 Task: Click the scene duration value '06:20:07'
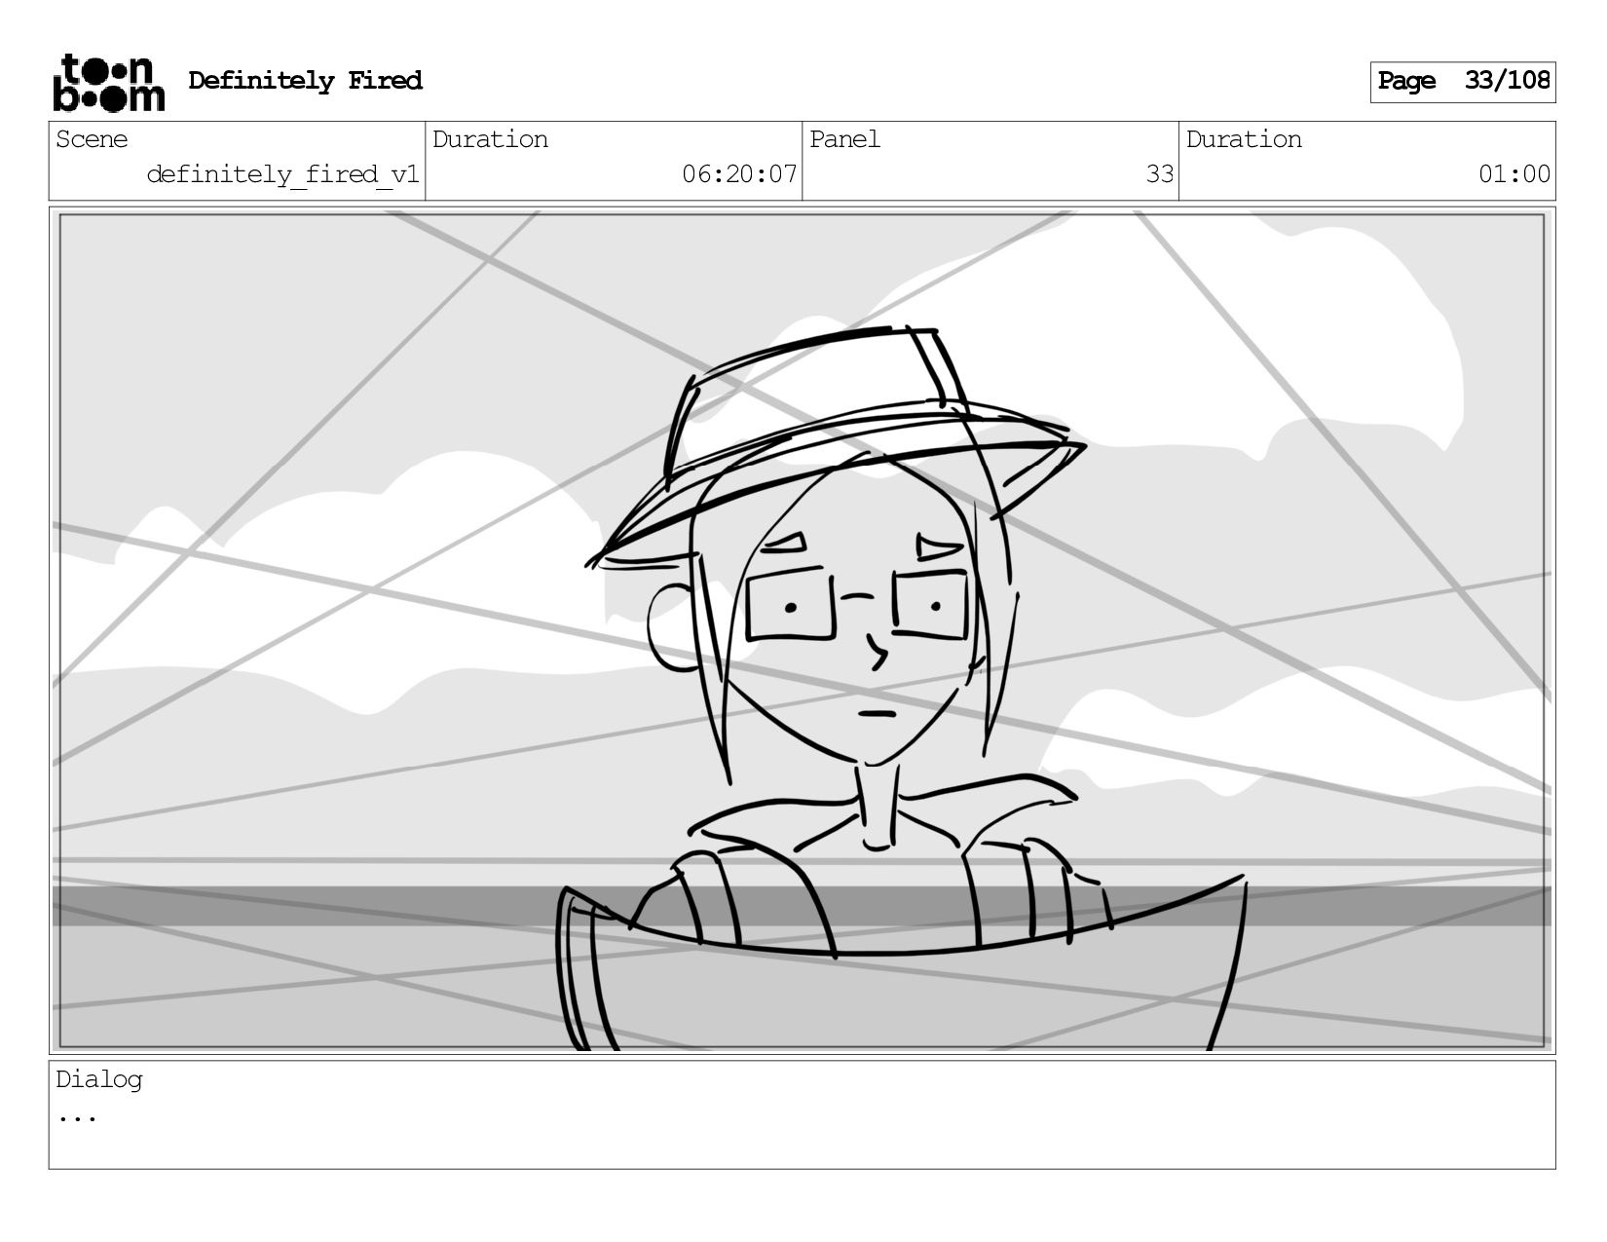(739, 174)
